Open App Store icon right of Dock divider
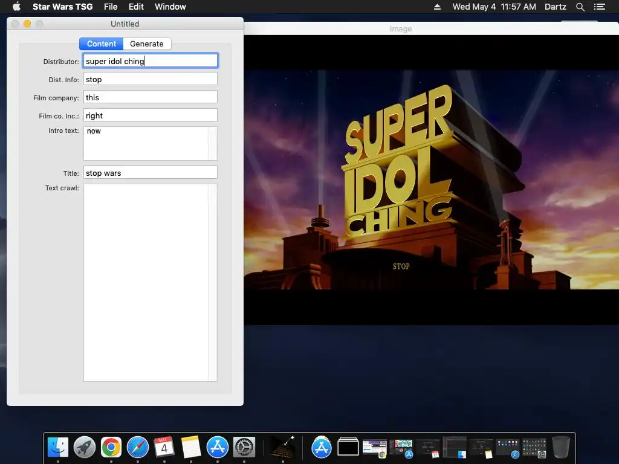This screenshot has height=464, width=619. click(322, 447)
